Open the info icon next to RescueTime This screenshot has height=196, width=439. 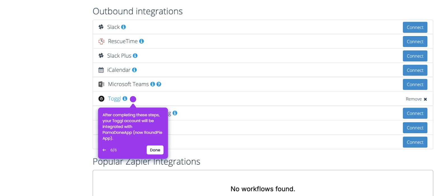click(x=141, y=41)
